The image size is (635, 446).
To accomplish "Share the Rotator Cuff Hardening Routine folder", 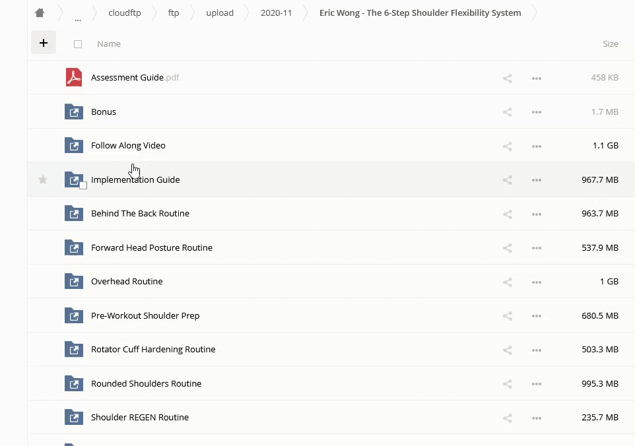I will point(508,350).
